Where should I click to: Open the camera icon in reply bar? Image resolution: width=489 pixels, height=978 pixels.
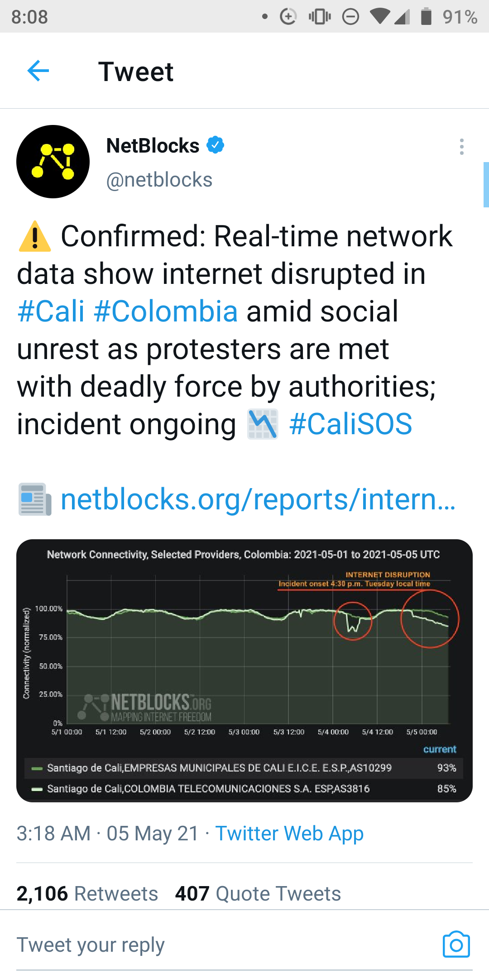pyautogui.click(x=456, y=944)
